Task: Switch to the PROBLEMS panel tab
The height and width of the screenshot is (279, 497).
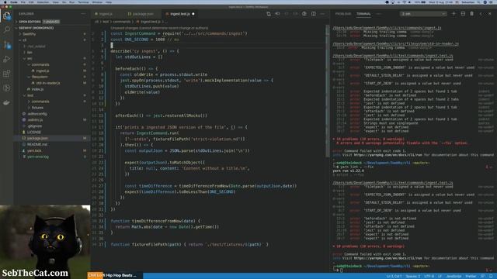Action: [x=343, y=14]
